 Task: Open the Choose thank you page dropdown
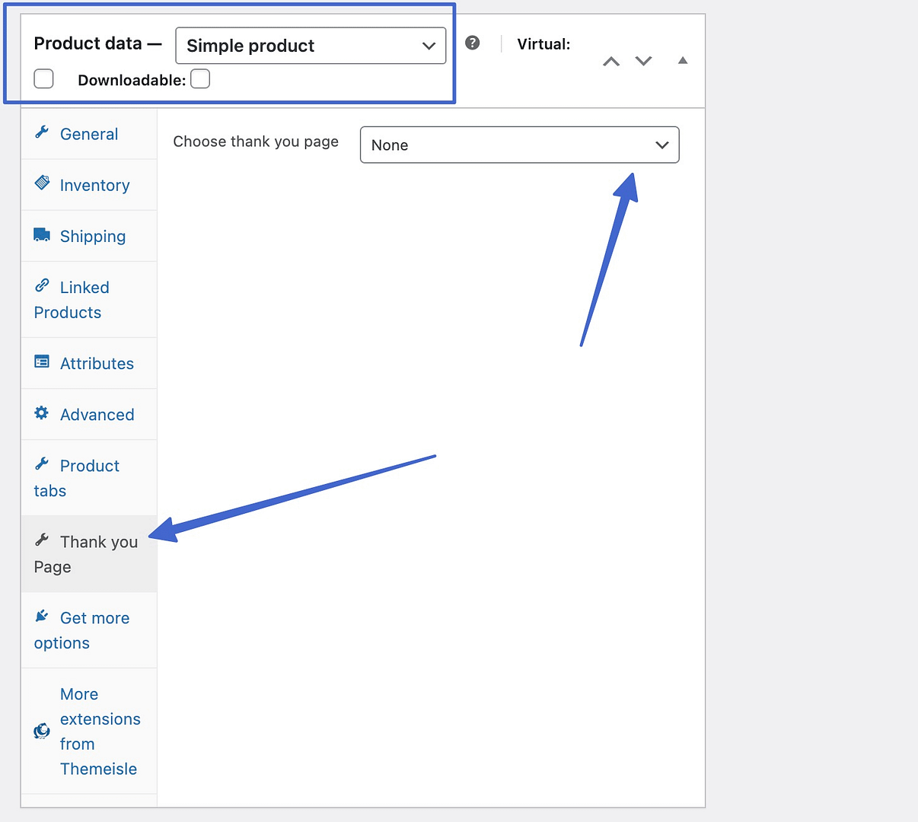click(x=519, y=145)
